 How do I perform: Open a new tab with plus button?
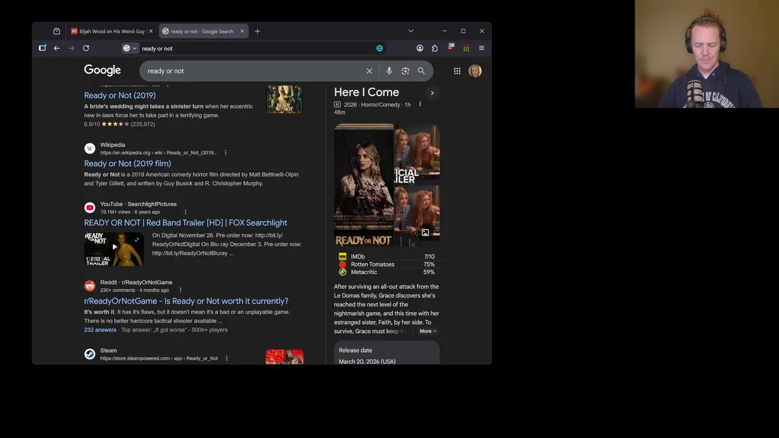coord(257,31)
